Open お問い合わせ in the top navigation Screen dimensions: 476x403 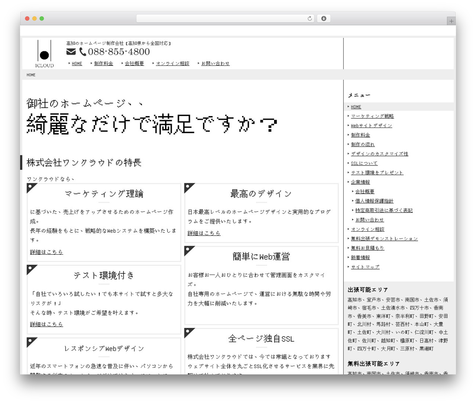click(215, 64)
